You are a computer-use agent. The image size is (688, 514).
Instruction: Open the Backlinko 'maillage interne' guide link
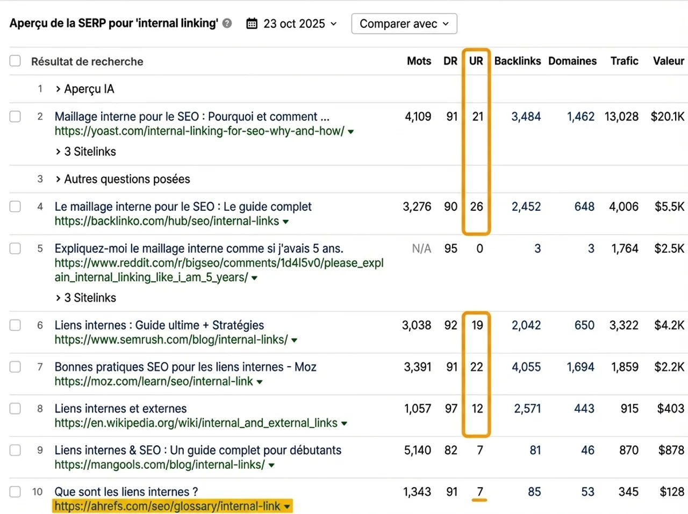coord(183,206)
